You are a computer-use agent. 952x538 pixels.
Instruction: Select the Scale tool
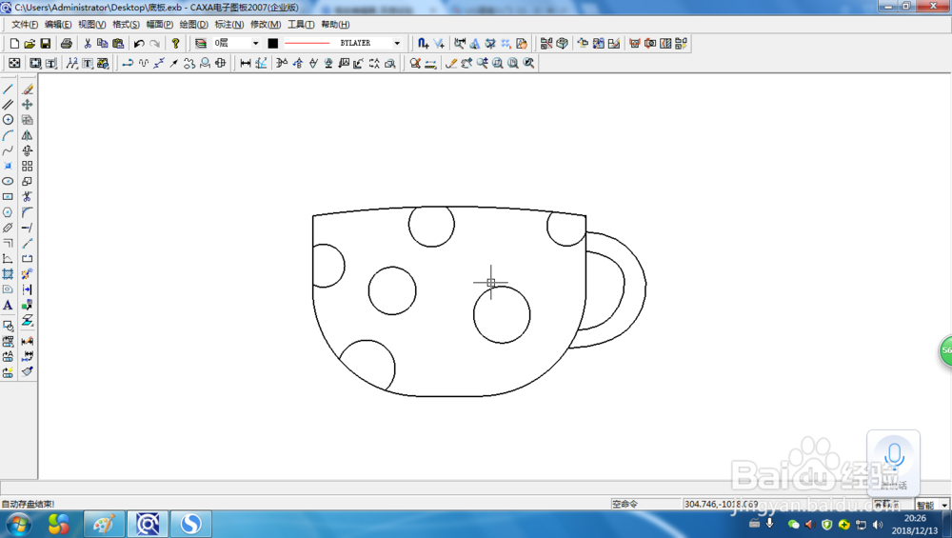click(x=28, y=181)
